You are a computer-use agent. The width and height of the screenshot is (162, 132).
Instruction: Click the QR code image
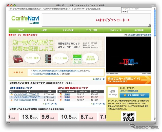point(129,117)
